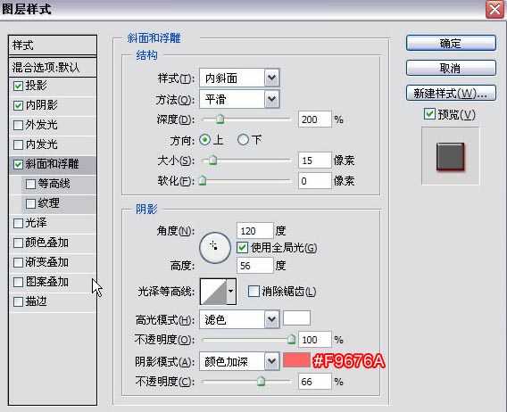Close the 图层样式 dialog
The width and height of the screenshot is (507, 412).
tap(495, 10)
